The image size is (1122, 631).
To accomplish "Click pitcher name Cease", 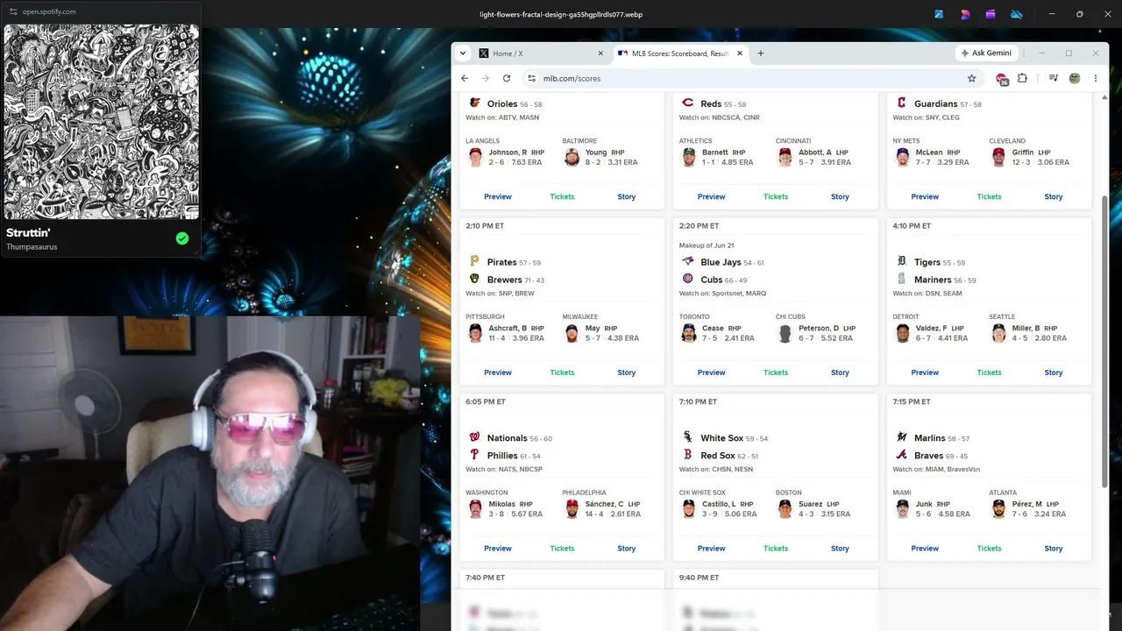I will pyautogui.click(x=713, y=328).
